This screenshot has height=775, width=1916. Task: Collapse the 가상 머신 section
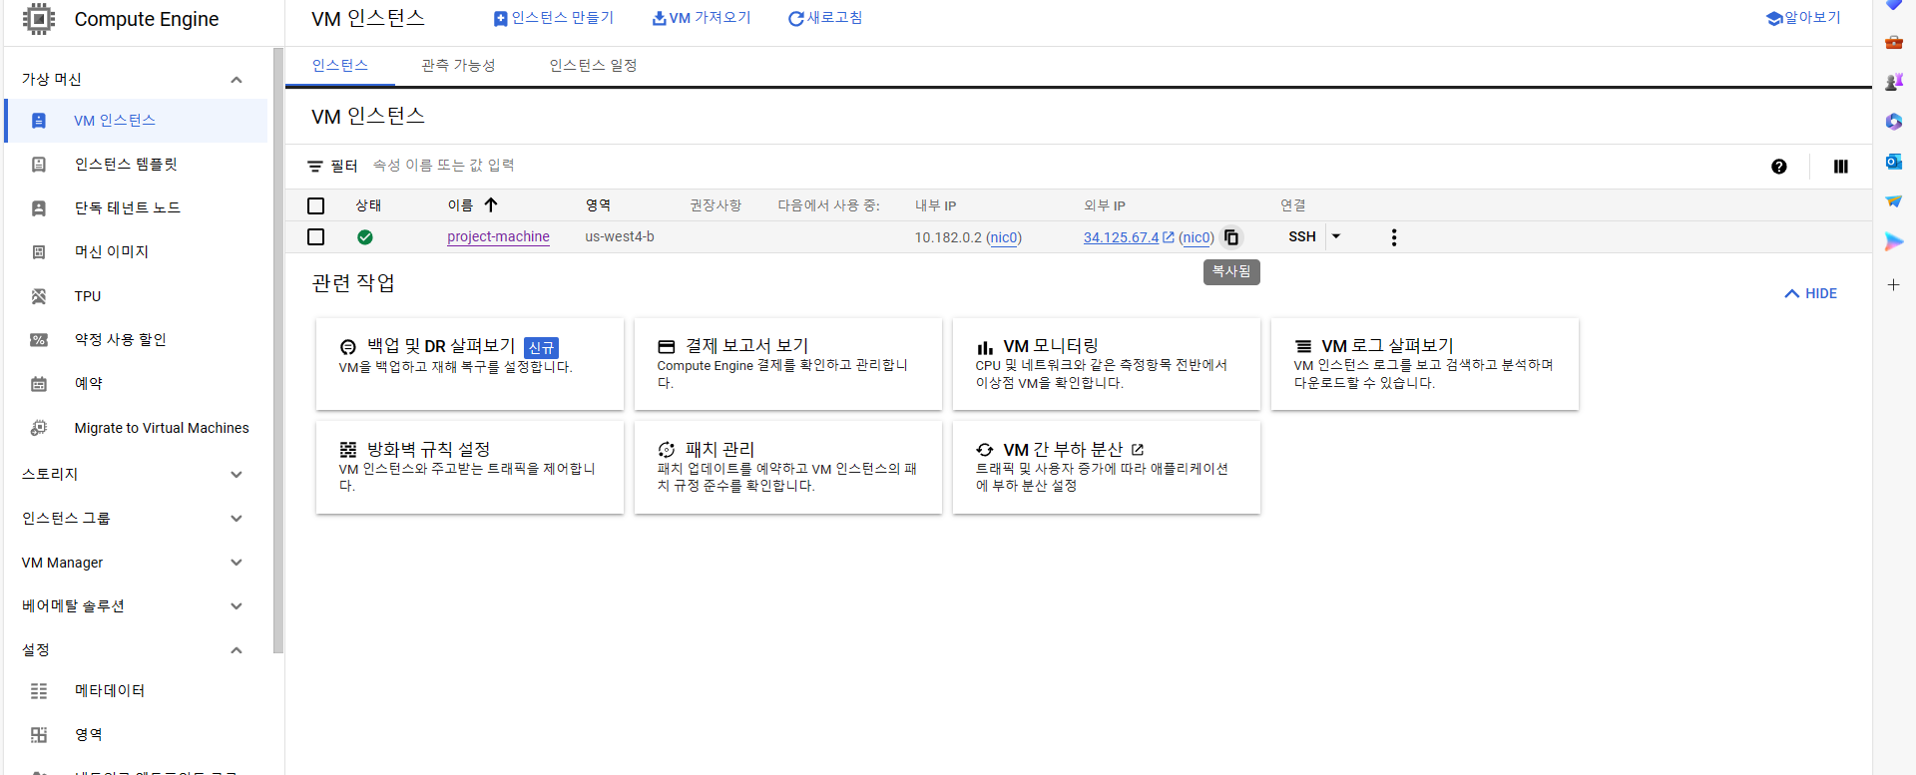(x=237, y=80)
